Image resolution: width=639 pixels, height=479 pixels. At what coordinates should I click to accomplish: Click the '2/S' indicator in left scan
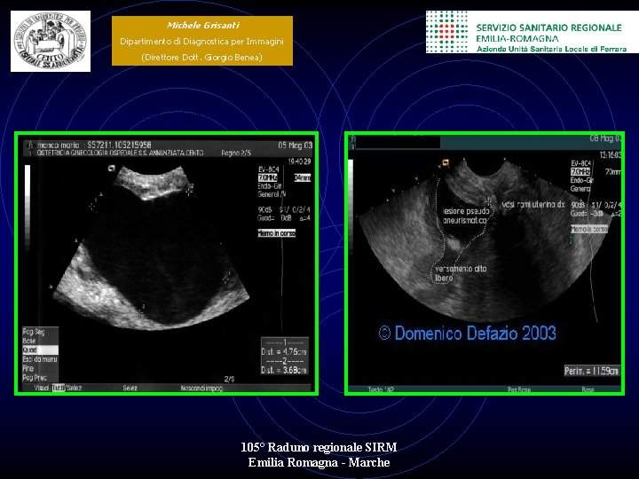230,380
